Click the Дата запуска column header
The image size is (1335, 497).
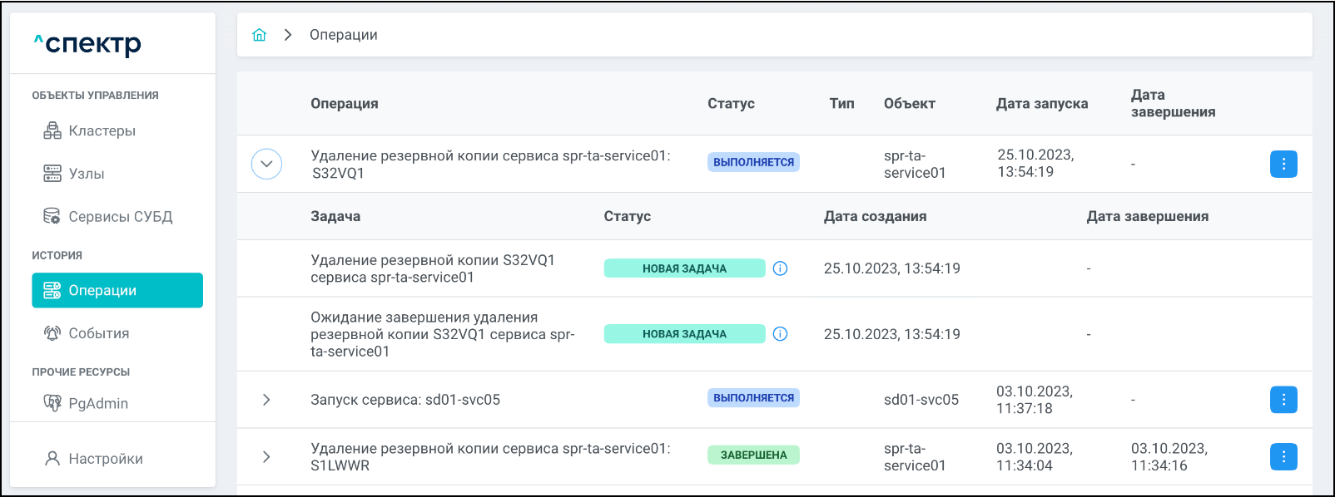[x=1041, y=104]
